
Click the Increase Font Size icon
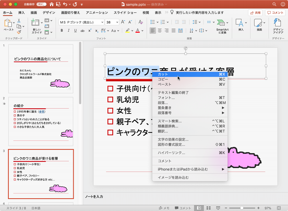[x=123, y=22]
